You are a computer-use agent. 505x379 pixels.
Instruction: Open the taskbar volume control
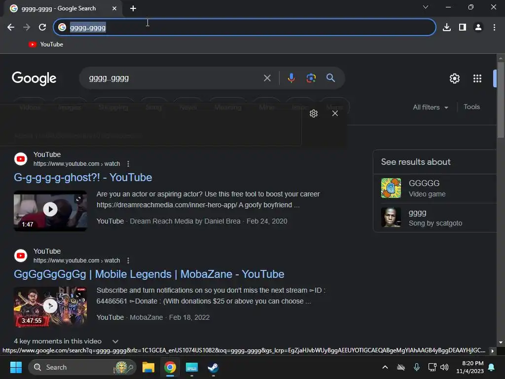pos(444,367)
